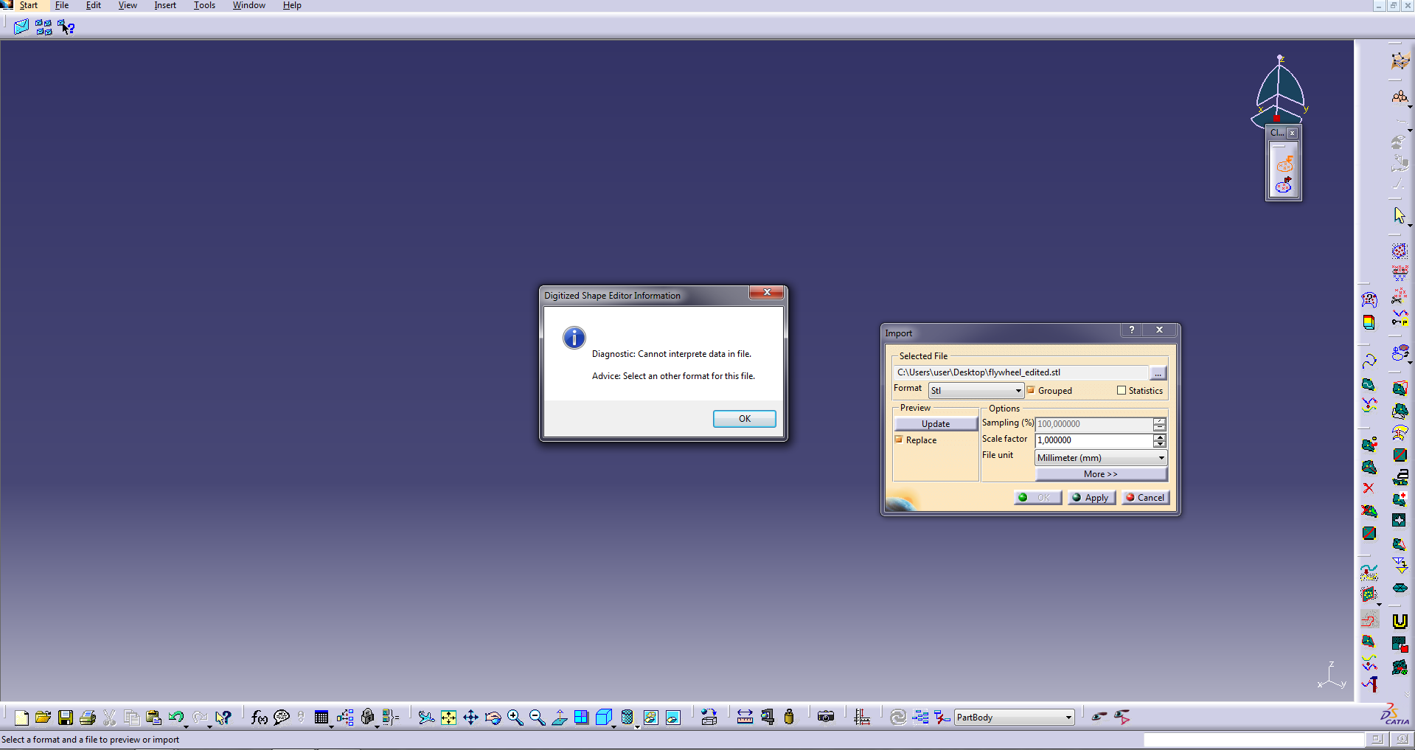1415x750 pixels.
Task: Click the Select arrow tool in right toolbar
Action: pos(1399,215)
